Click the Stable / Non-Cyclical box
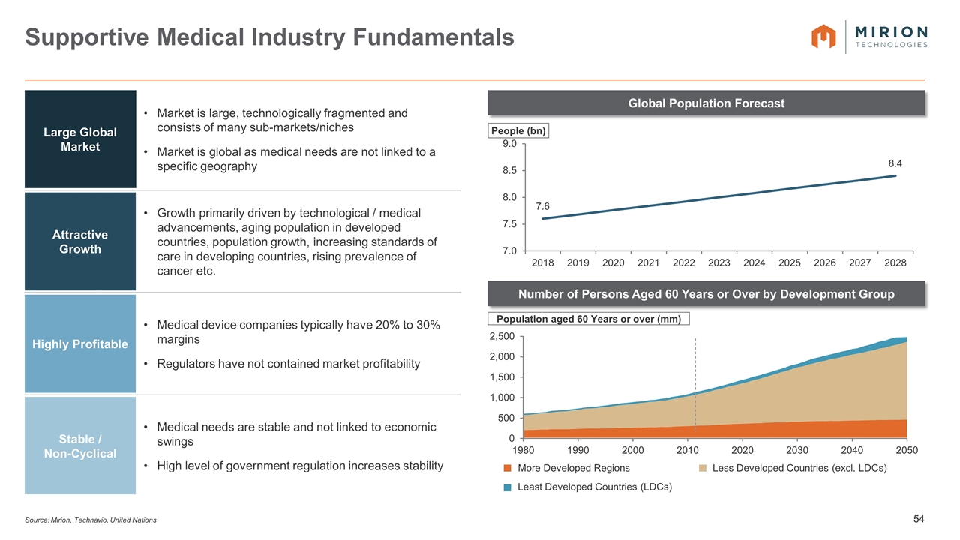The width and height of the screenshot is (960, 540). (80, 445)
